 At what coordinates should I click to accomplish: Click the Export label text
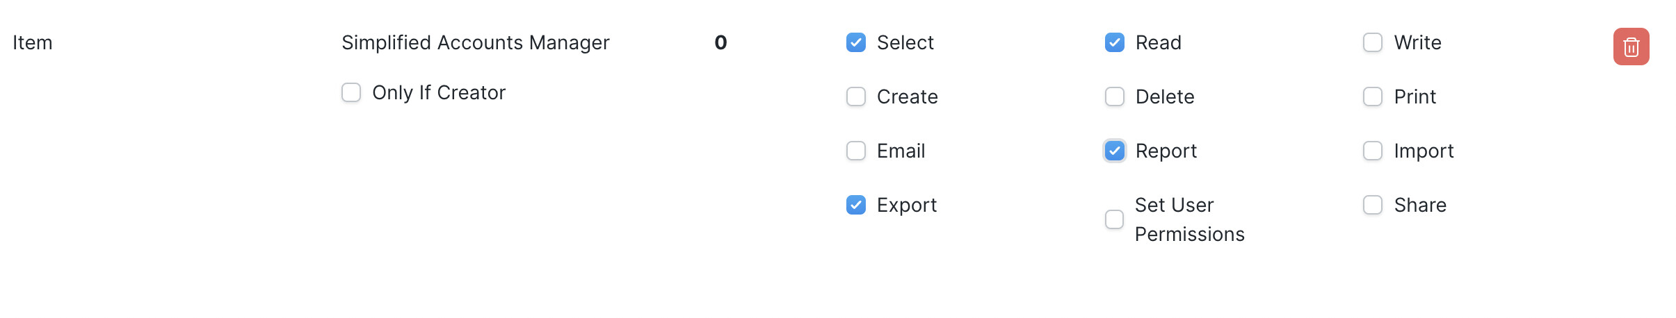pyautogui.click(x=907, y=205)
